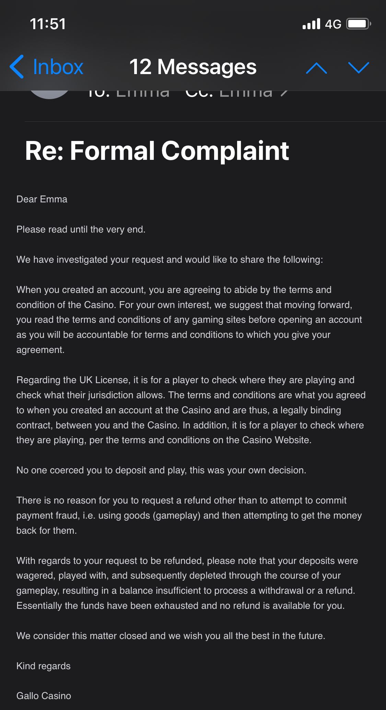Tap the 4G network indicator
386x710 pixels.
(x=333, y=24)
